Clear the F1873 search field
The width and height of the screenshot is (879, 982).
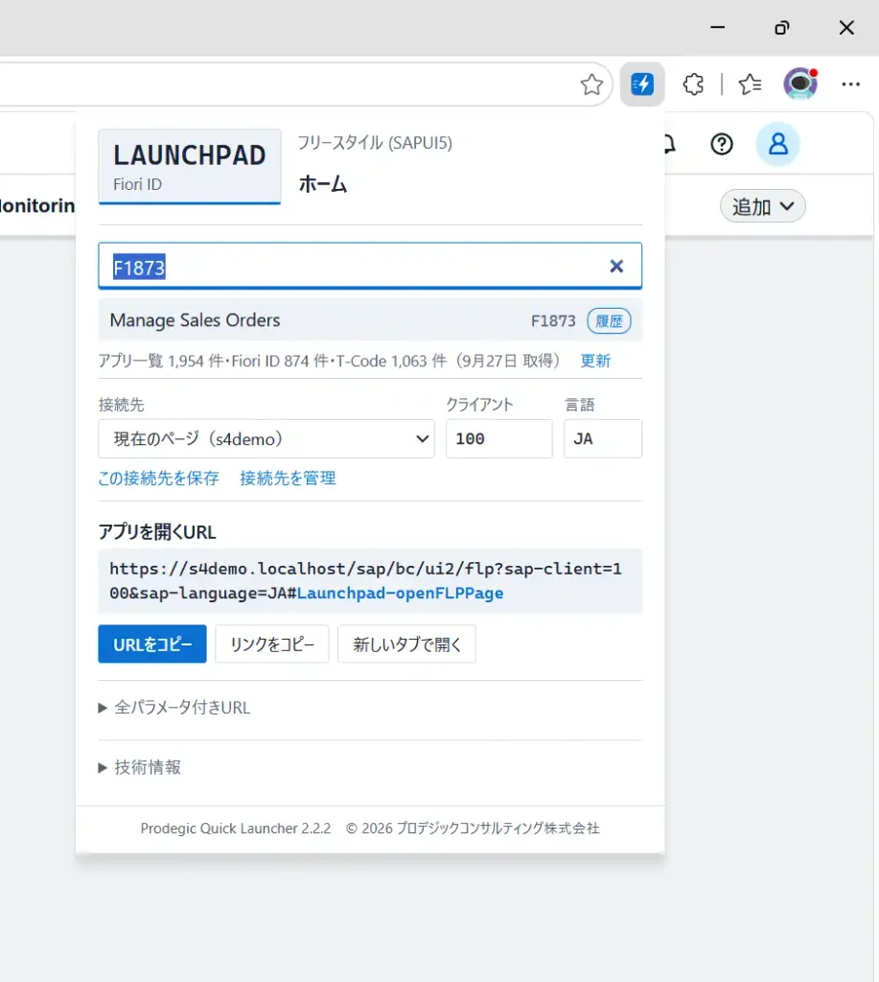tap(616, 267)
